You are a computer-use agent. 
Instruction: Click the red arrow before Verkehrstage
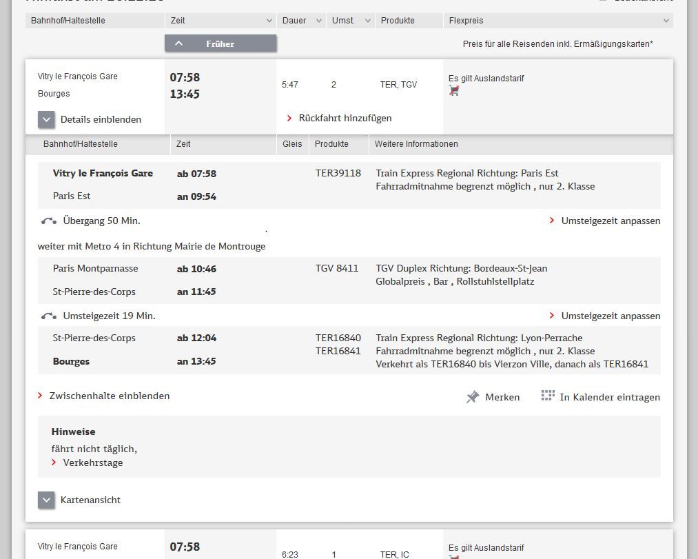click(x=54, y=463)
